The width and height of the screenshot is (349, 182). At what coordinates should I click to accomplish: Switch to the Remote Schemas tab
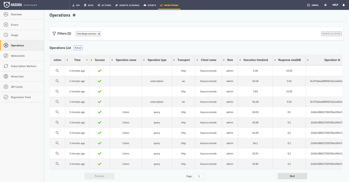click(x=127, y=5)
